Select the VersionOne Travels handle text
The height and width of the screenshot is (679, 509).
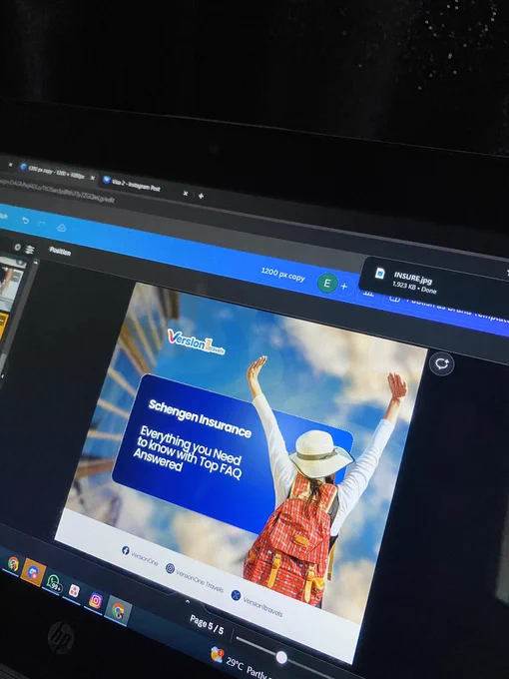click(200, 582)
